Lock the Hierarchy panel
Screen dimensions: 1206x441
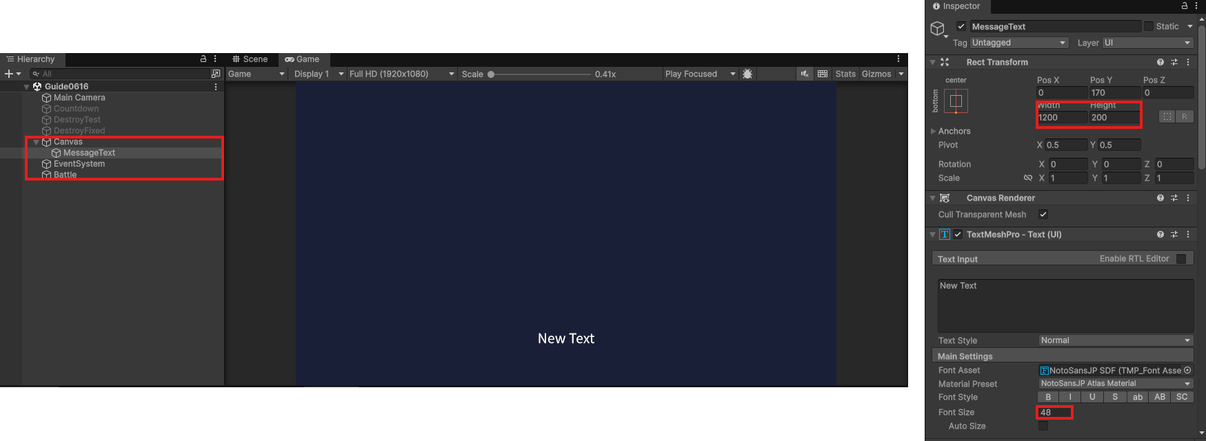coord(203,59)
